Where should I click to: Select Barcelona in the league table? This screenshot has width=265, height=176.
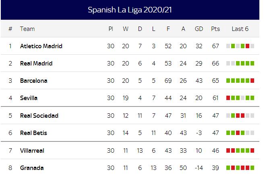point(33,81)
